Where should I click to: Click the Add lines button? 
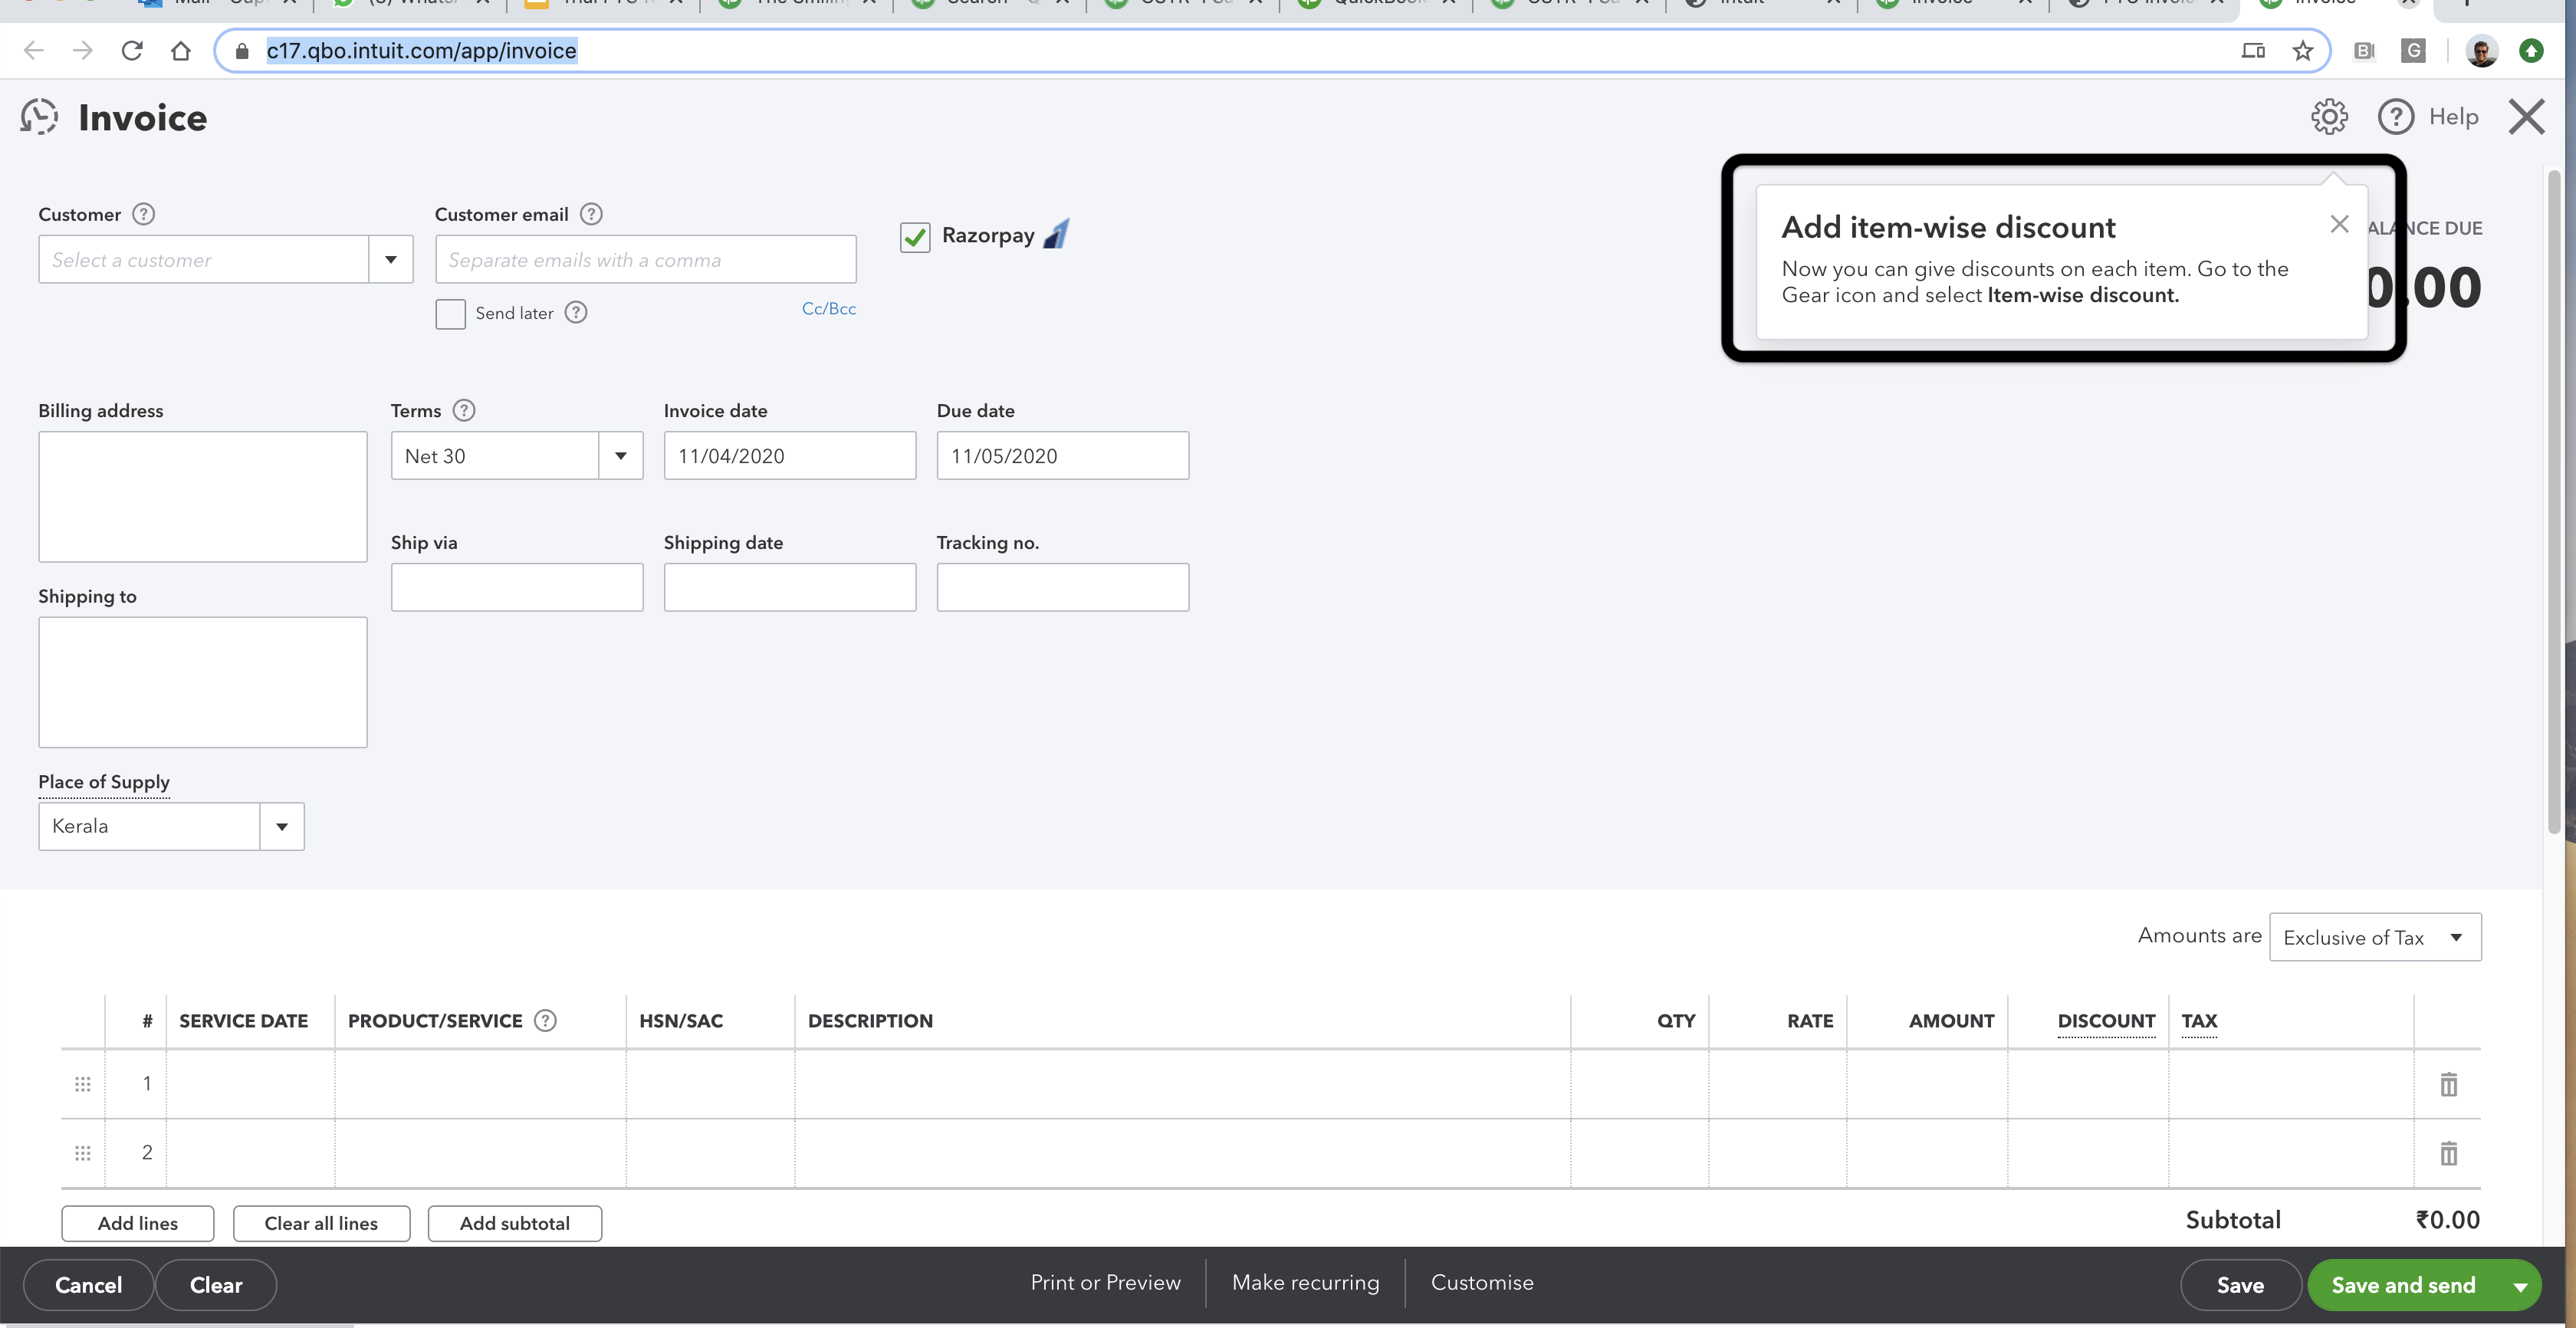coord(138,1224)
